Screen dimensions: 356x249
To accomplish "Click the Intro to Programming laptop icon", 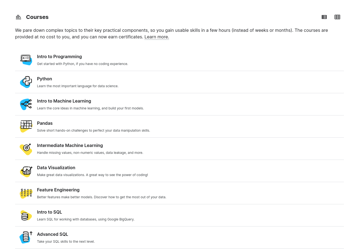I will pyautogui.click(x=26, y=60).
